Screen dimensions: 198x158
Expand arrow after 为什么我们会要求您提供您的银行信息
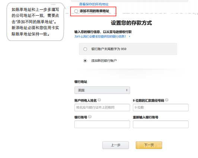click(130, 36)
